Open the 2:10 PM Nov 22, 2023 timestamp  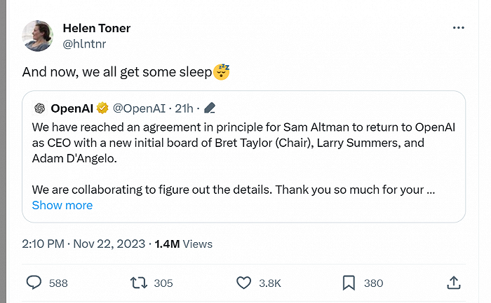pos(83,244)
